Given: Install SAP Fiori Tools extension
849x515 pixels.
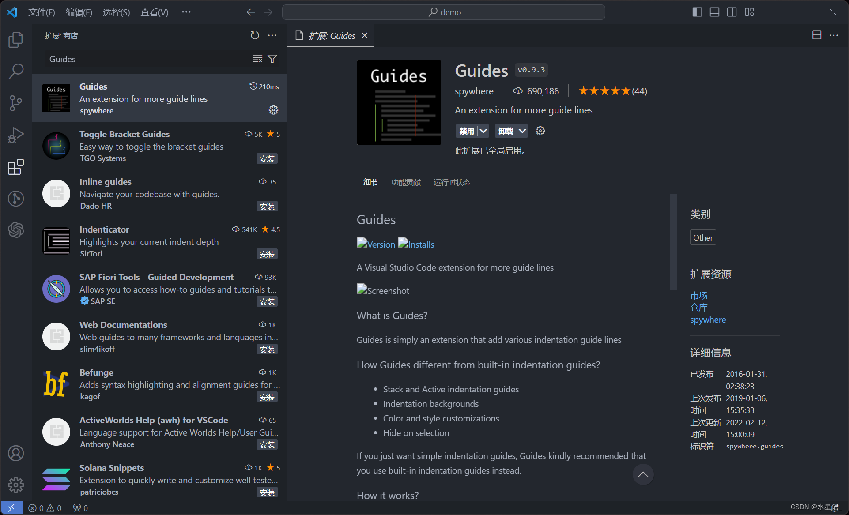Looking at the screenshot, I should pyautogui.click(x=267, y=302).
